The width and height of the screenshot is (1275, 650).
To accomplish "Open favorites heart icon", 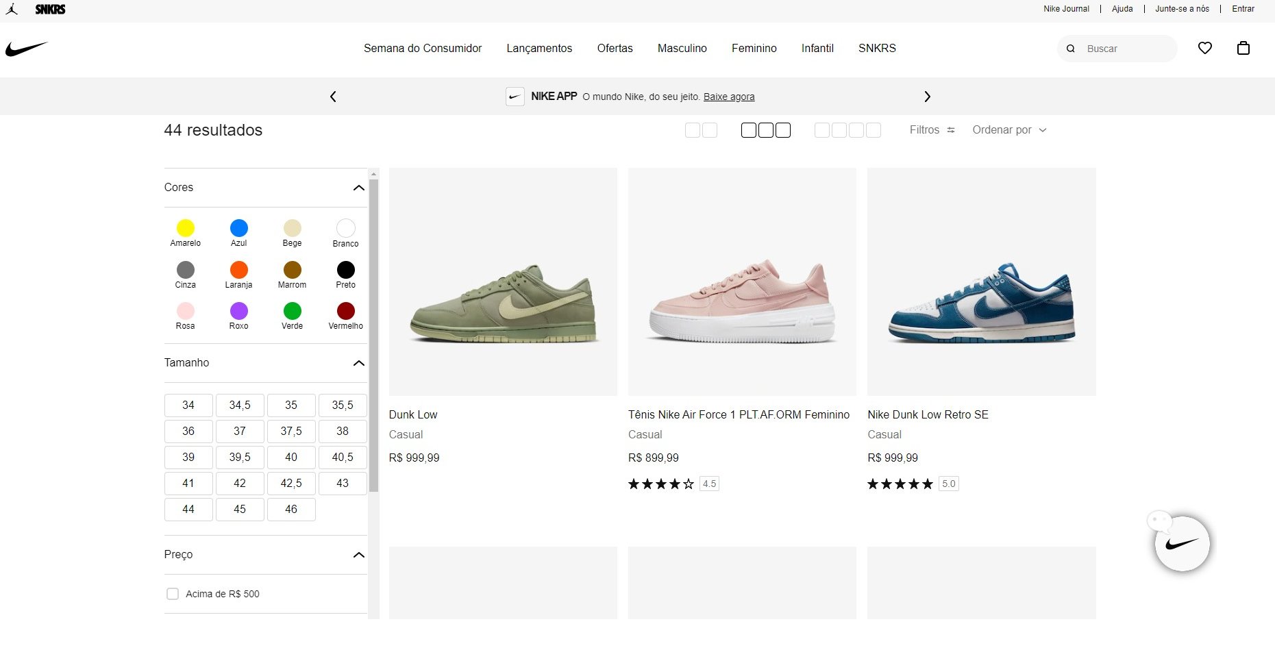I will [x=1204, y=48].
